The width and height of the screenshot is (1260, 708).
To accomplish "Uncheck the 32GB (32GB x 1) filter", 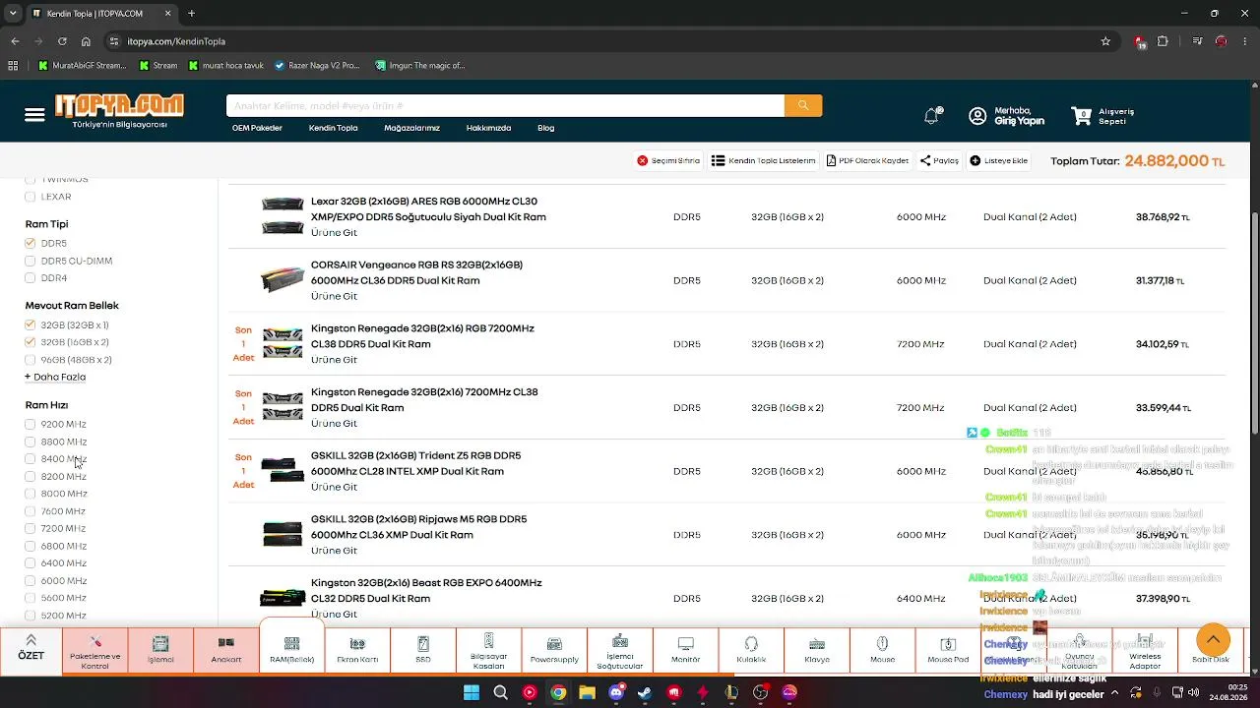I will click(31, 324).
